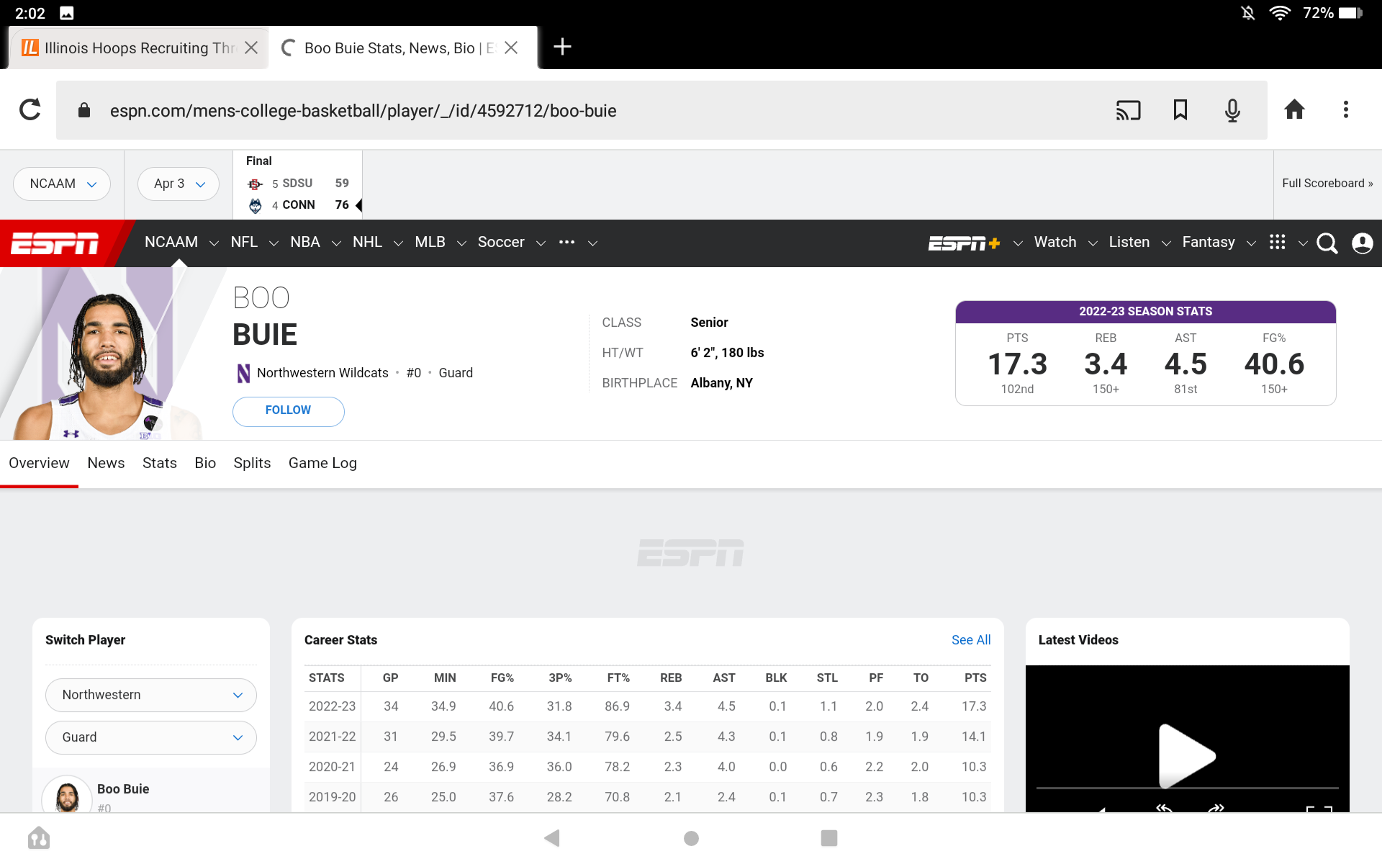This screenshot has width=1382, height=864.
Task: Open the ESPN search magnifier
Action: 1327,243
